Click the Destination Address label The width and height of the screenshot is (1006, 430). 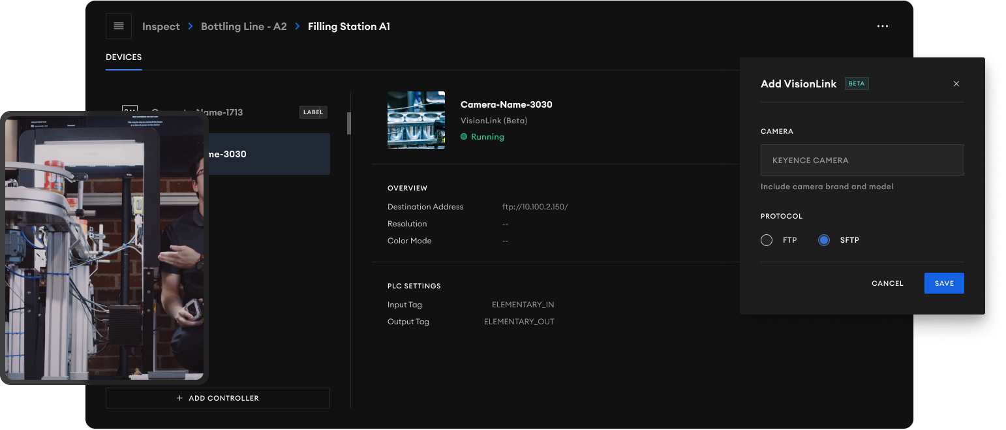[425, 207]
